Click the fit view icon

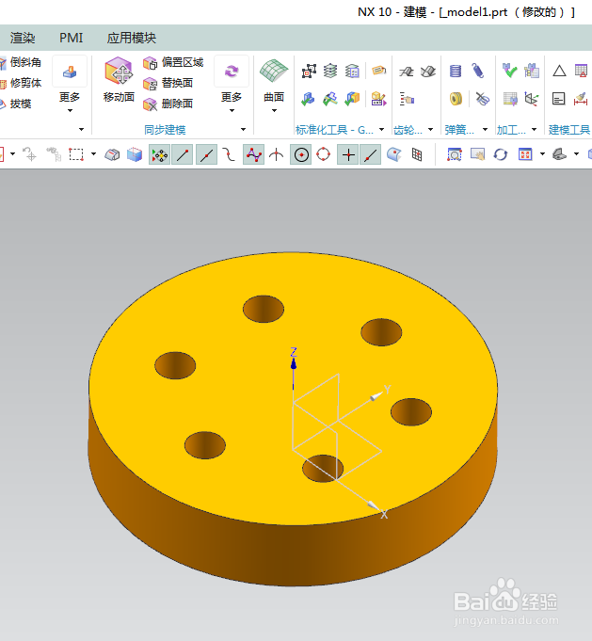click(x=525, y=154)
